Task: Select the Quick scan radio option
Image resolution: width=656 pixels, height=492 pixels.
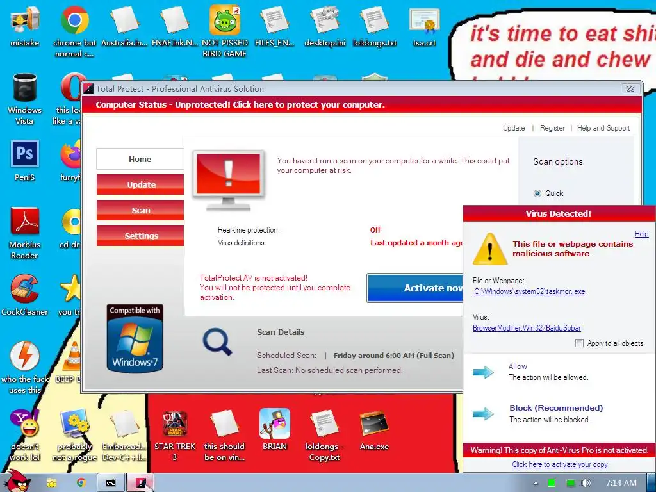Action: coord(537,193)
